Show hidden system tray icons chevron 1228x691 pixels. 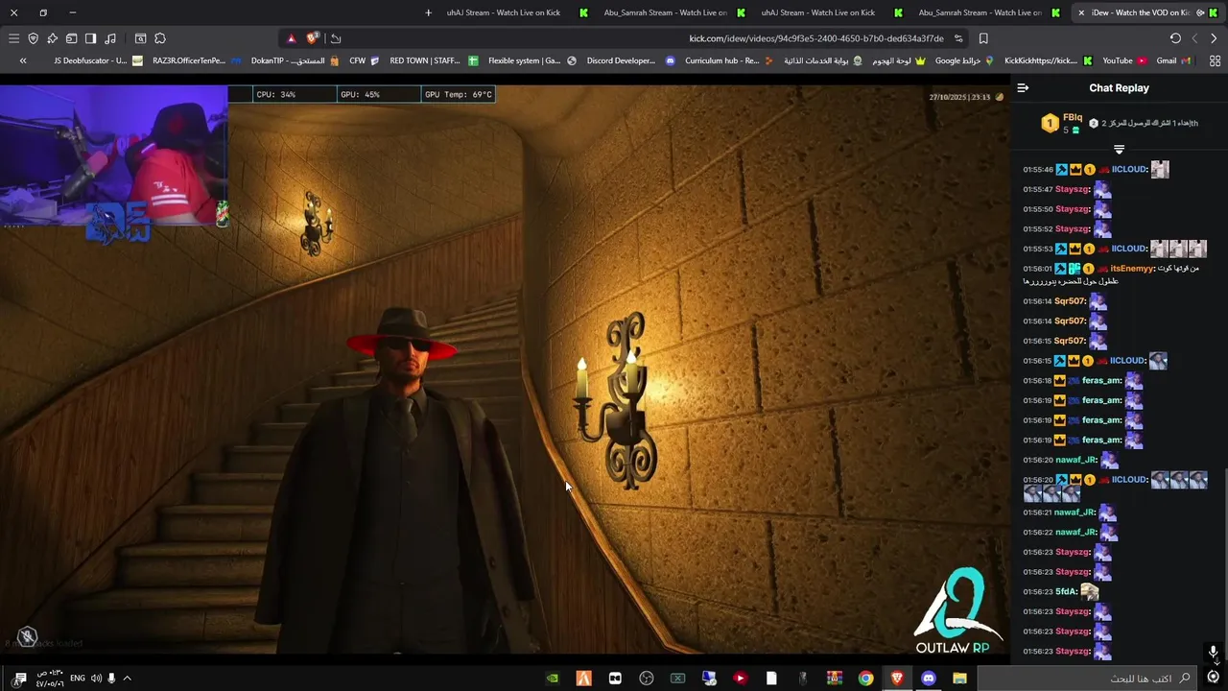tap(127, 679)
